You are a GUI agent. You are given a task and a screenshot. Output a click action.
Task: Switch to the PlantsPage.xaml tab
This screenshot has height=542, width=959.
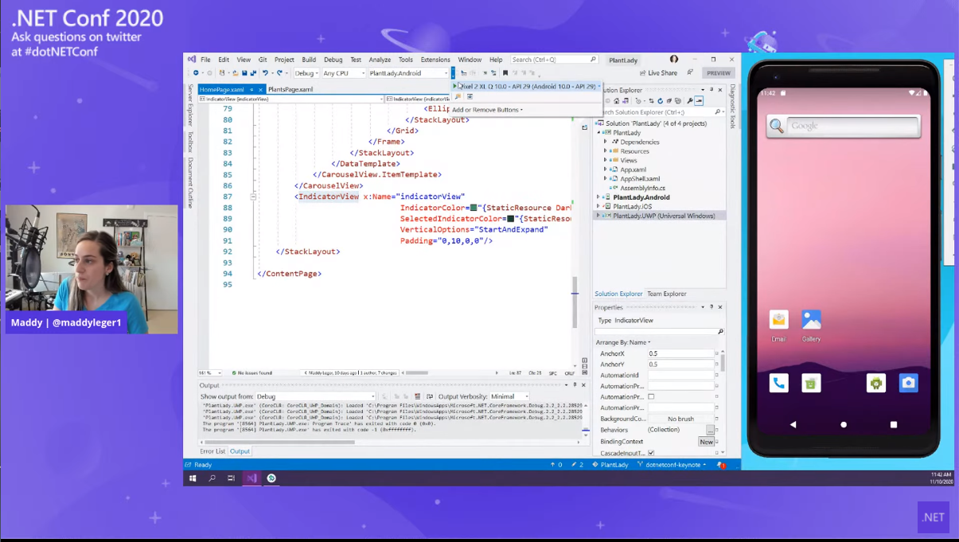pyautogui.click(x=290, y=89)
